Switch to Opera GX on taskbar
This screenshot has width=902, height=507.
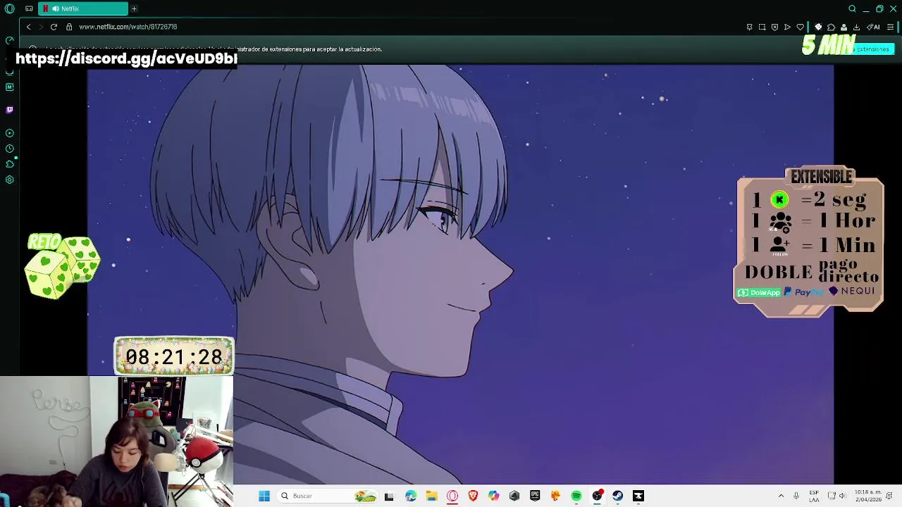(x=452, y=496)
